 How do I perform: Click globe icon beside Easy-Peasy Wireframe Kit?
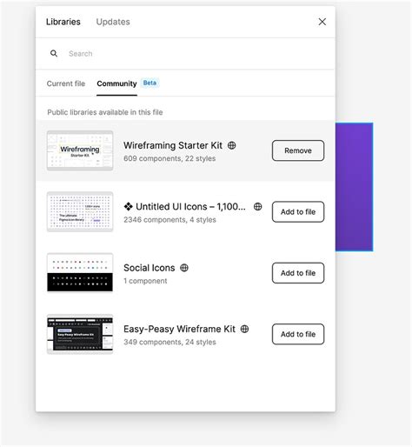[244, 329]
